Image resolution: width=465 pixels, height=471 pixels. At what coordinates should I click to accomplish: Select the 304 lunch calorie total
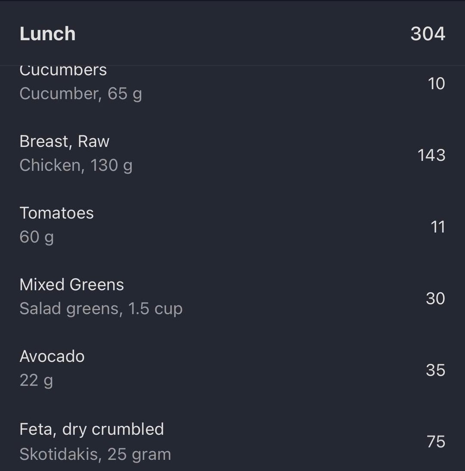tap(428, 34)
